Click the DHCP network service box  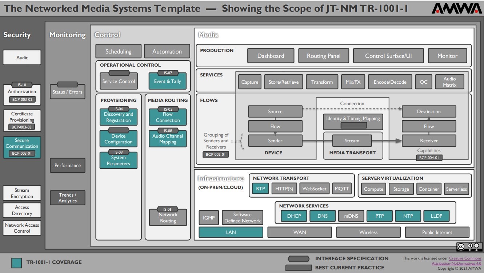click(294, 216)
